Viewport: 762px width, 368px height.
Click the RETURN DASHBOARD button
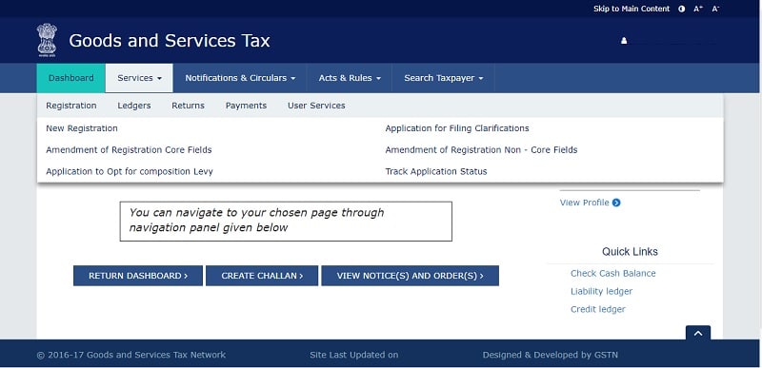[138, 276]
